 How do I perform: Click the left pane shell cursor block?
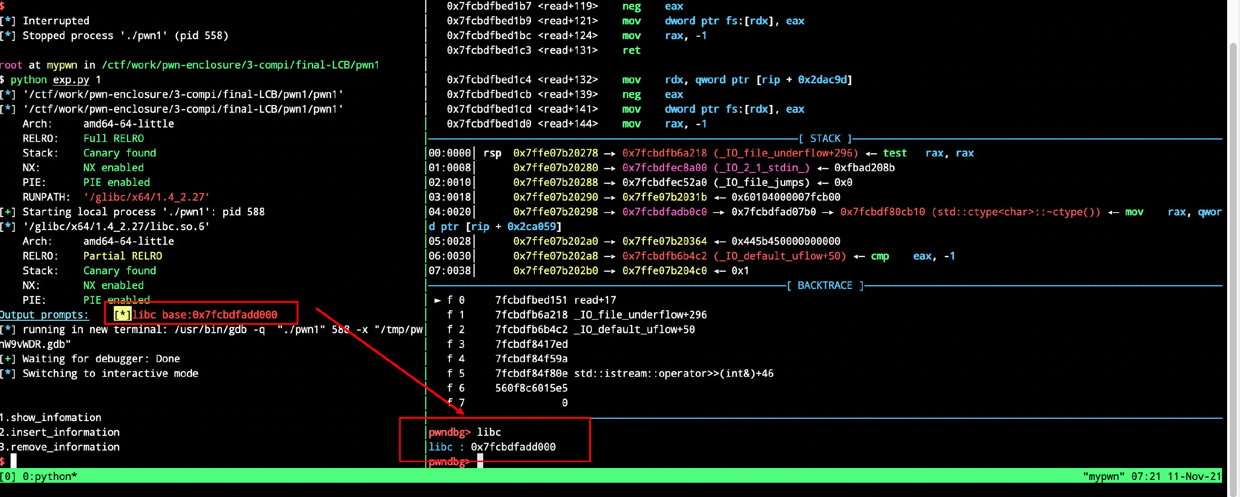13,461
